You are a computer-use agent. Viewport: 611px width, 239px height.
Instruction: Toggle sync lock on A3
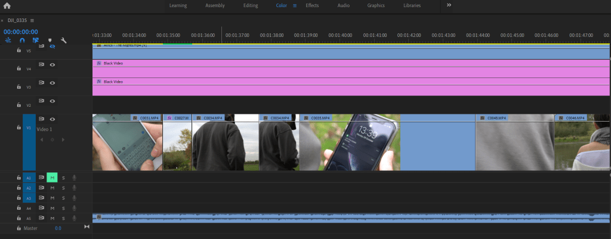point(41,198)
